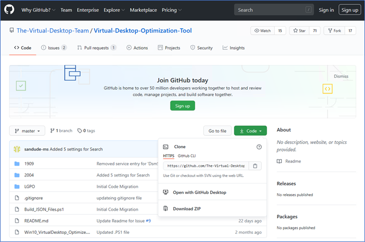
Task: View the 0 tags link
Action: coord(86,131)
